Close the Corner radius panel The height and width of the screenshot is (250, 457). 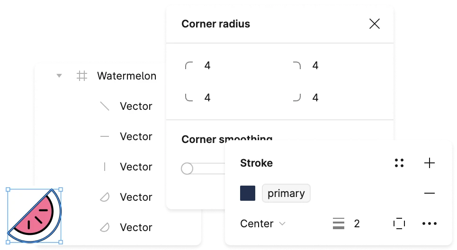click(x=375, y=24)
